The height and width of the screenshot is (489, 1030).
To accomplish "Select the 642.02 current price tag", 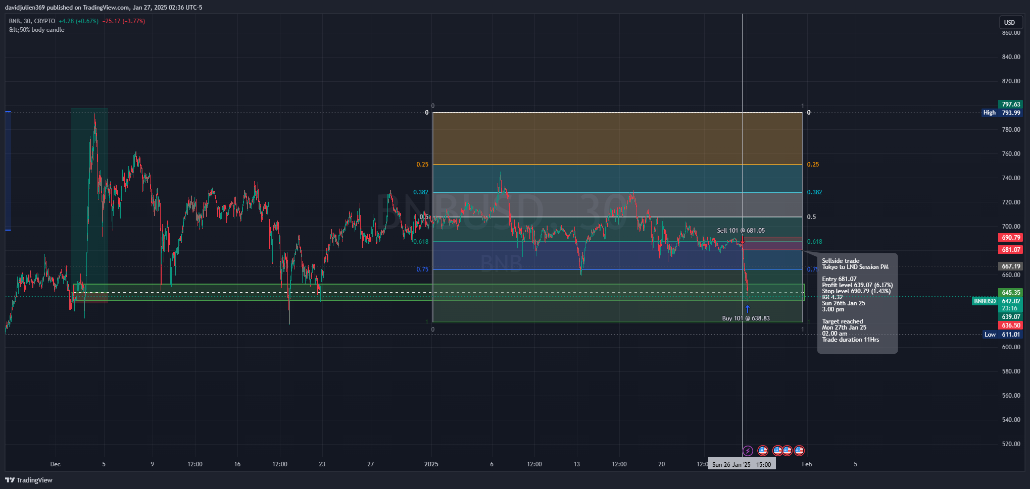I will point(1011,301).
